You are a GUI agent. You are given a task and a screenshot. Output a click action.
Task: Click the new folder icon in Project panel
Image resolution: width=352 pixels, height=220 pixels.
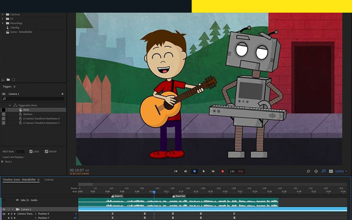click(x=8, y=79)
